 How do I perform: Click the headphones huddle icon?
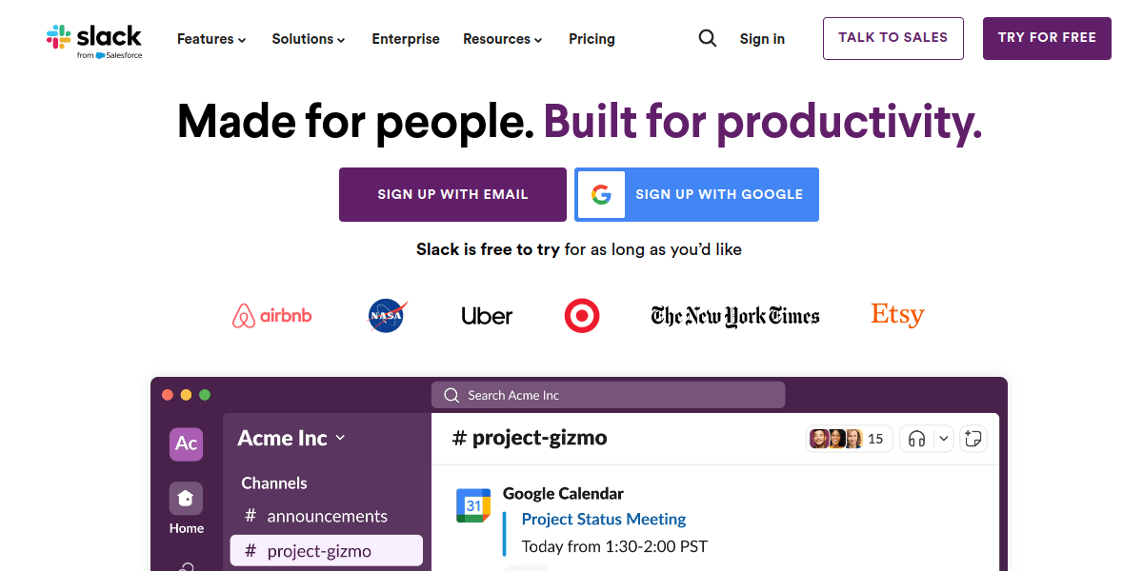point(917,439)
